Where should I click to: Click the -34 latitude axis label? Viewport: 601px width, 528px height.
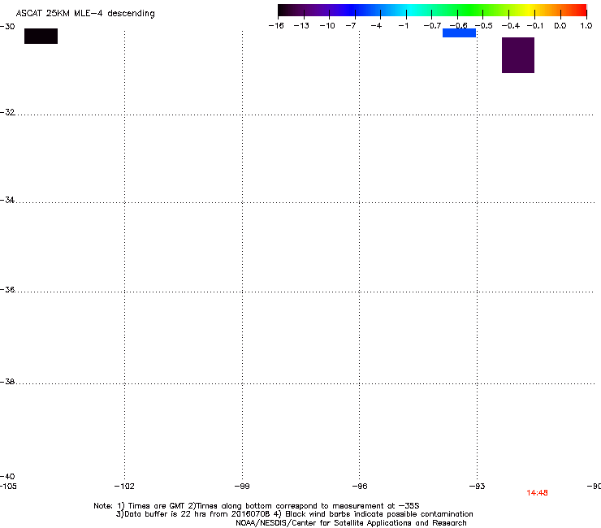[7, 200]
